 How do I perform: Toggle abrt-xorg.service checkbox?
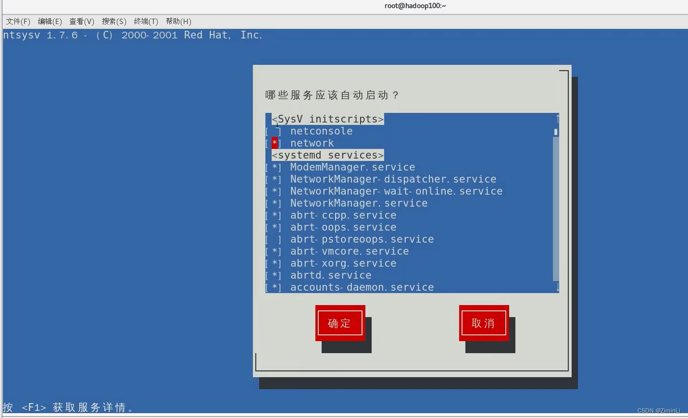click(x=274, y=263)
